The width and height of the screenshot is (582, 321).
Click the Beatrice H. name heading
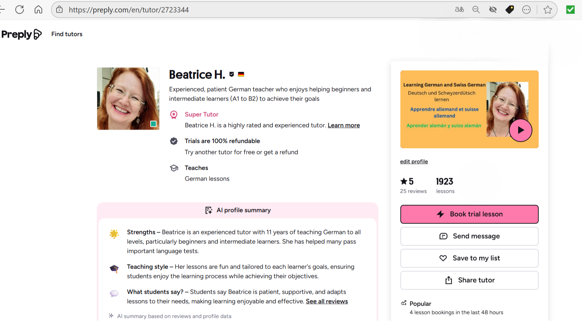[197, 74]
